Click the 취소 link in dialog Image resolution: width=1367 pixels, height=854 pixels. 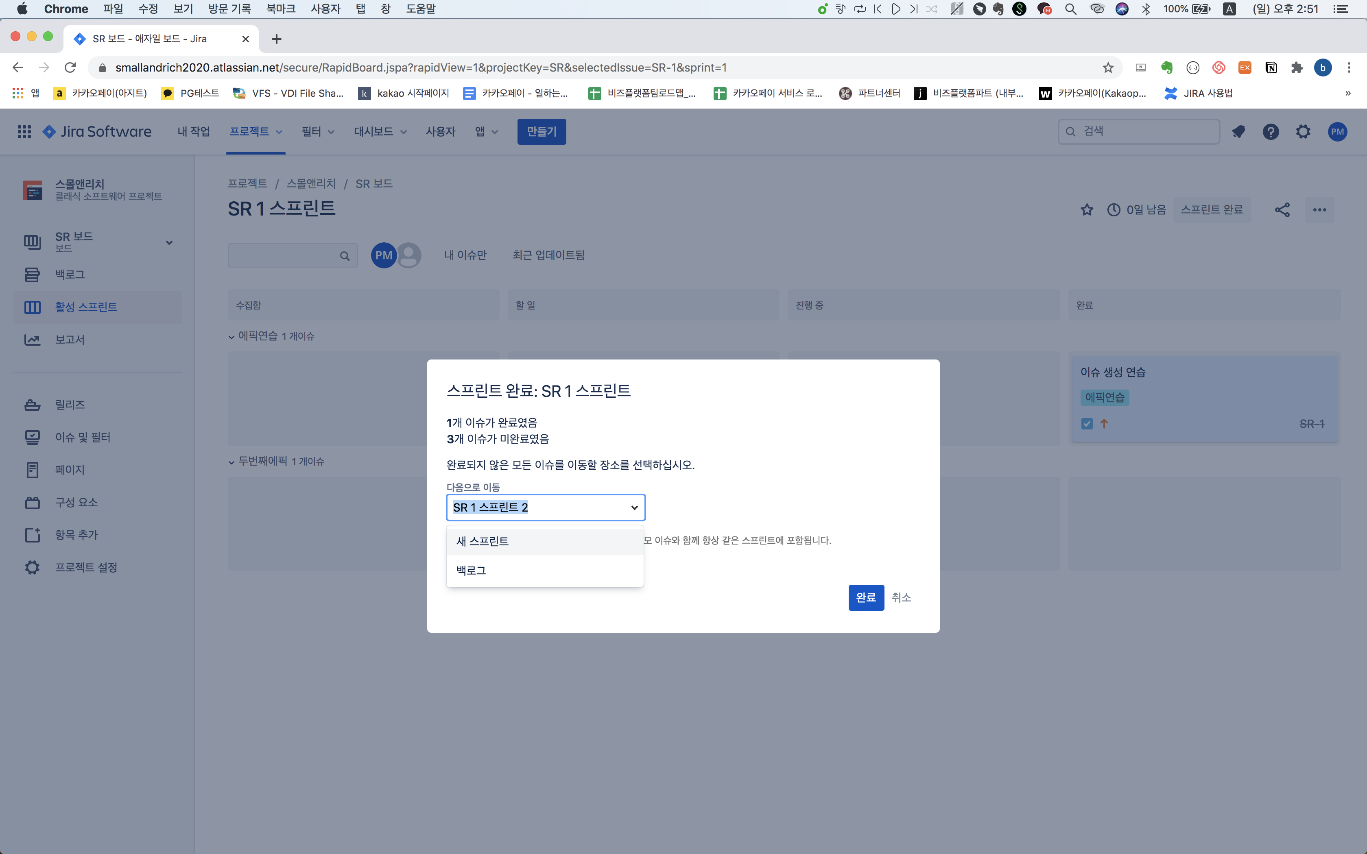901,597
